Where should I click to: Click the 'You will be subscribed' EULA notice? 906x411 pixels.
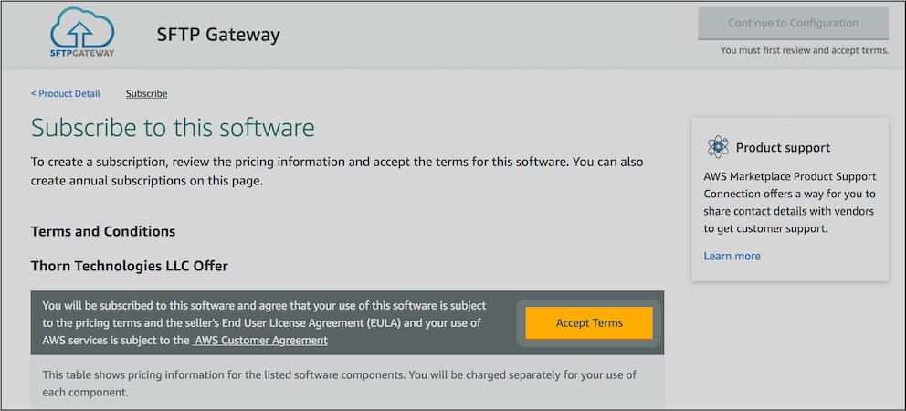pyautogui.click(x=264, y=322)
